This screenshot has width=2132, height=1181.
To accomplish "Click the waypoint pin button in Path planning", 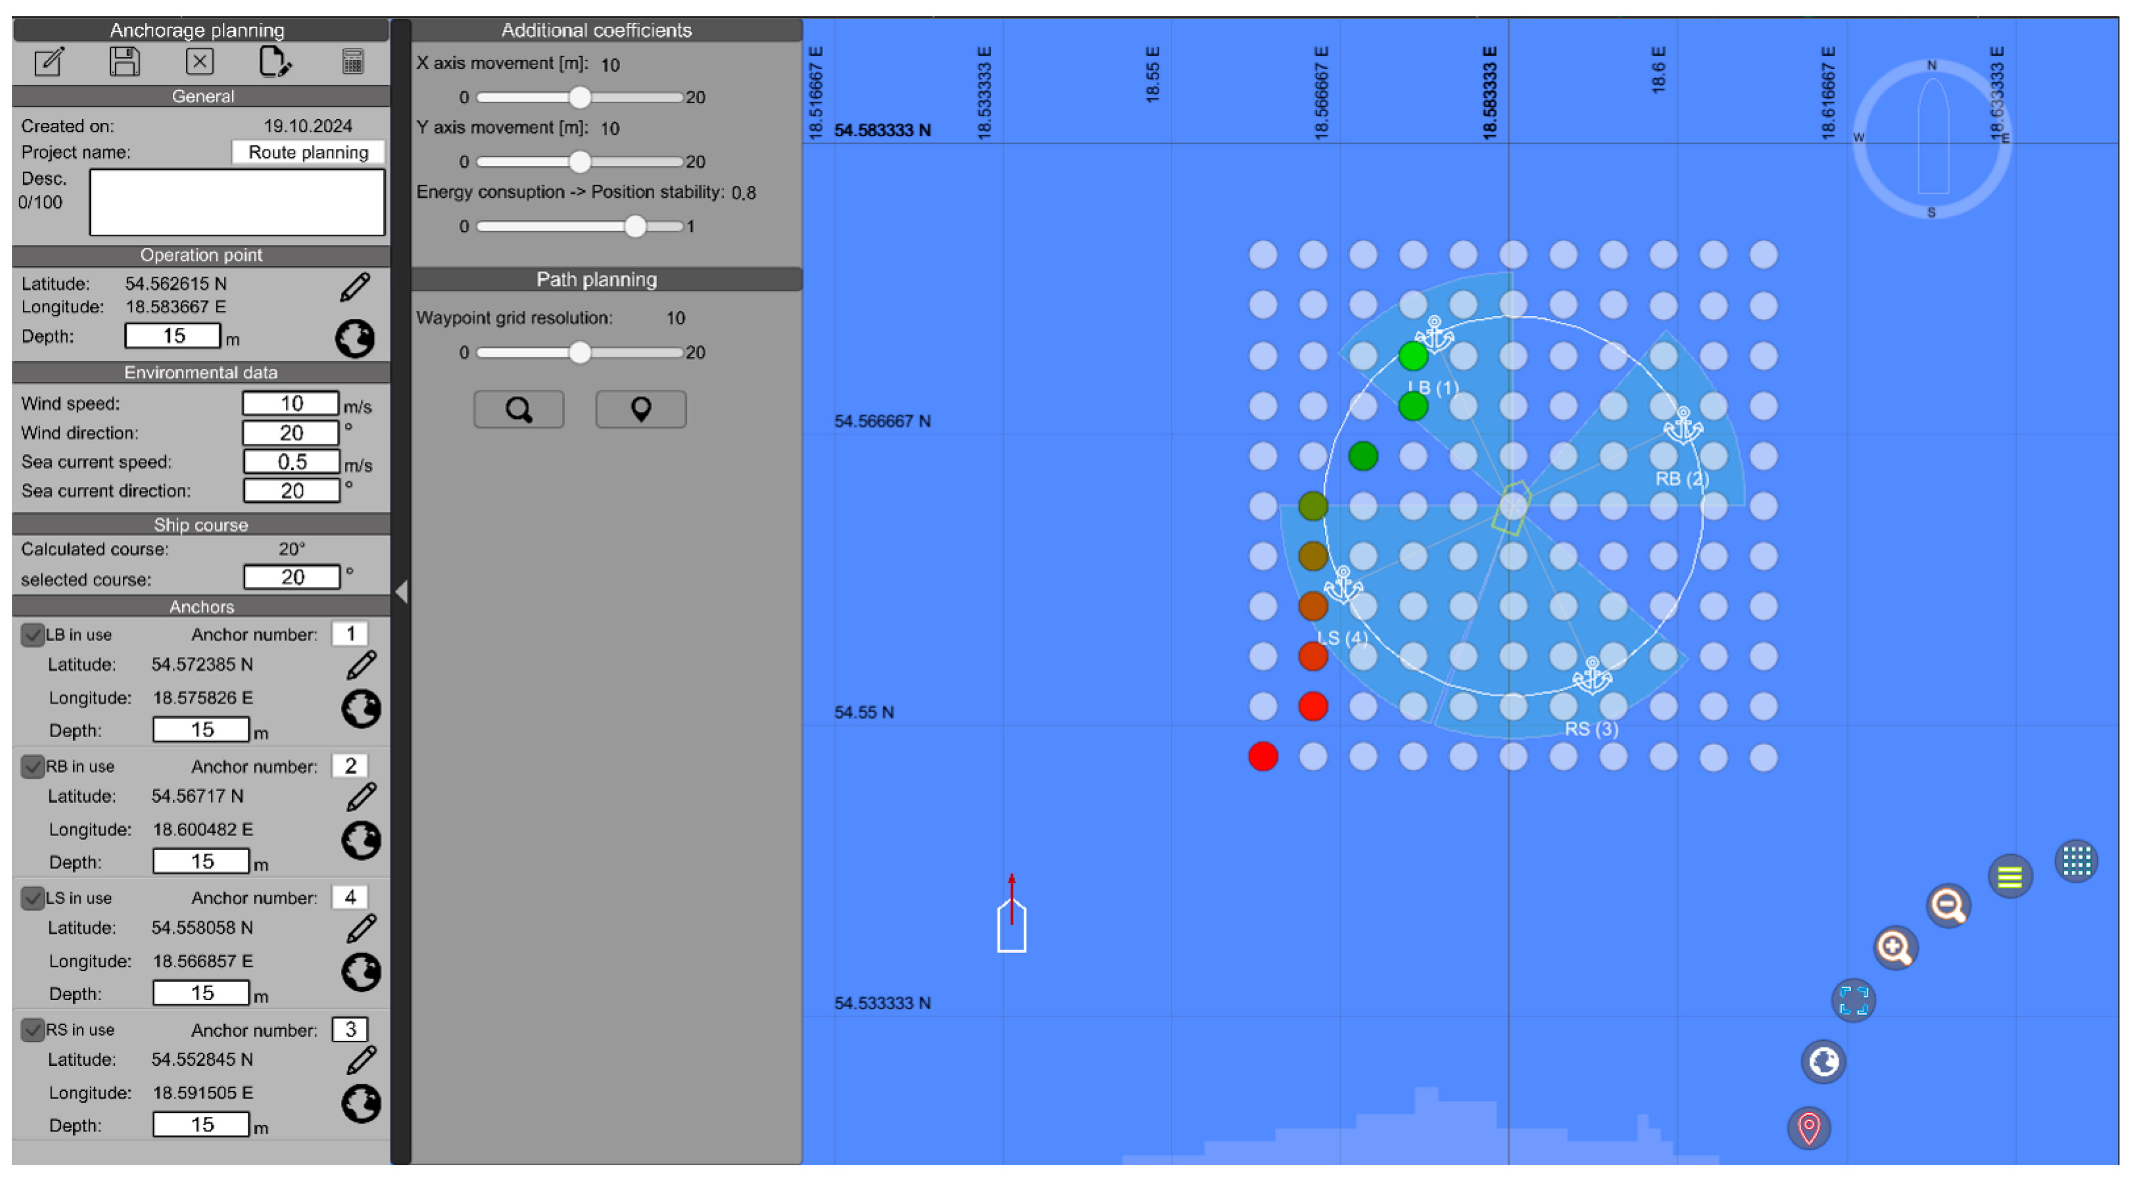I will point(641,410).
